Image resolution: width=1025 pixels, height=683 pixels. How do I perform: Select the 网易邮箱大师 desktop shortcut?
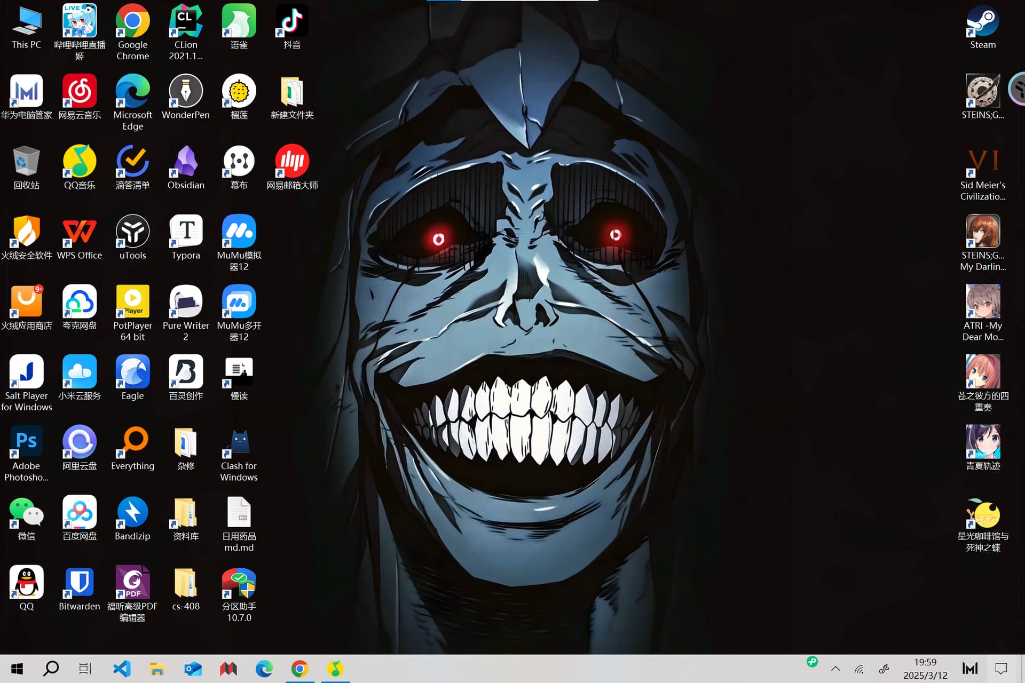click(292, 168)
